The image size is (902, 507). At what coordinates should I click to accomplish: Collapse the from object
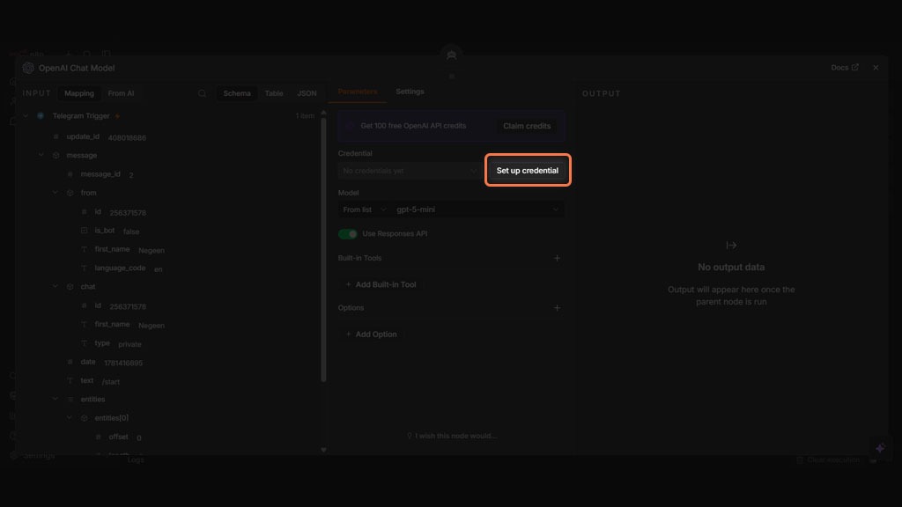pos(55,193)
